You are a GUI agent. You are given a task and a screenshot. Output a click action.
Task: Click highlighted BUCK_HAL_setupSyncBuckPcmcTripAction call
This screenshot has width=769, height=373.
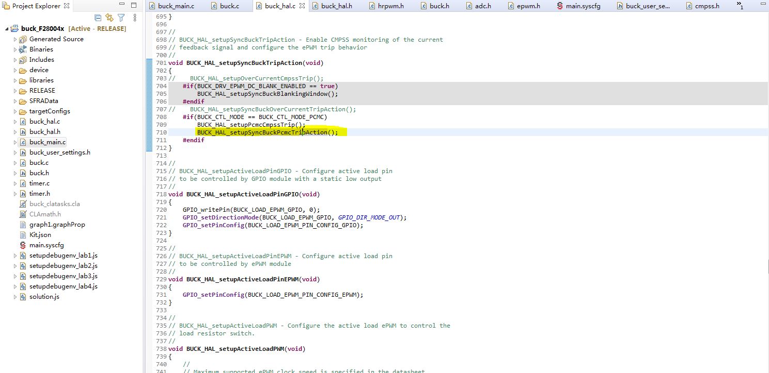(x=268, y=132)
